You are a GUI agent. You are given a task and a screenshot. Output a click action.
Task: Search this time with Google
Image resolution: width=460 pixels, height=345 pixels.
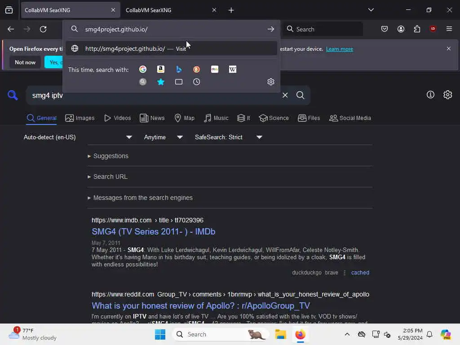pyautogui.click(x=143, y=69)
